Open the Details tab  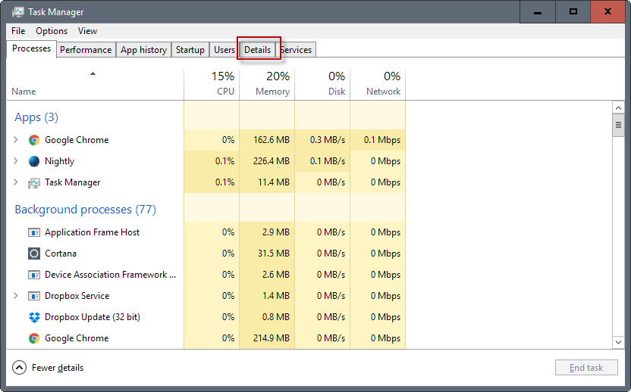[x=258, y=50]
